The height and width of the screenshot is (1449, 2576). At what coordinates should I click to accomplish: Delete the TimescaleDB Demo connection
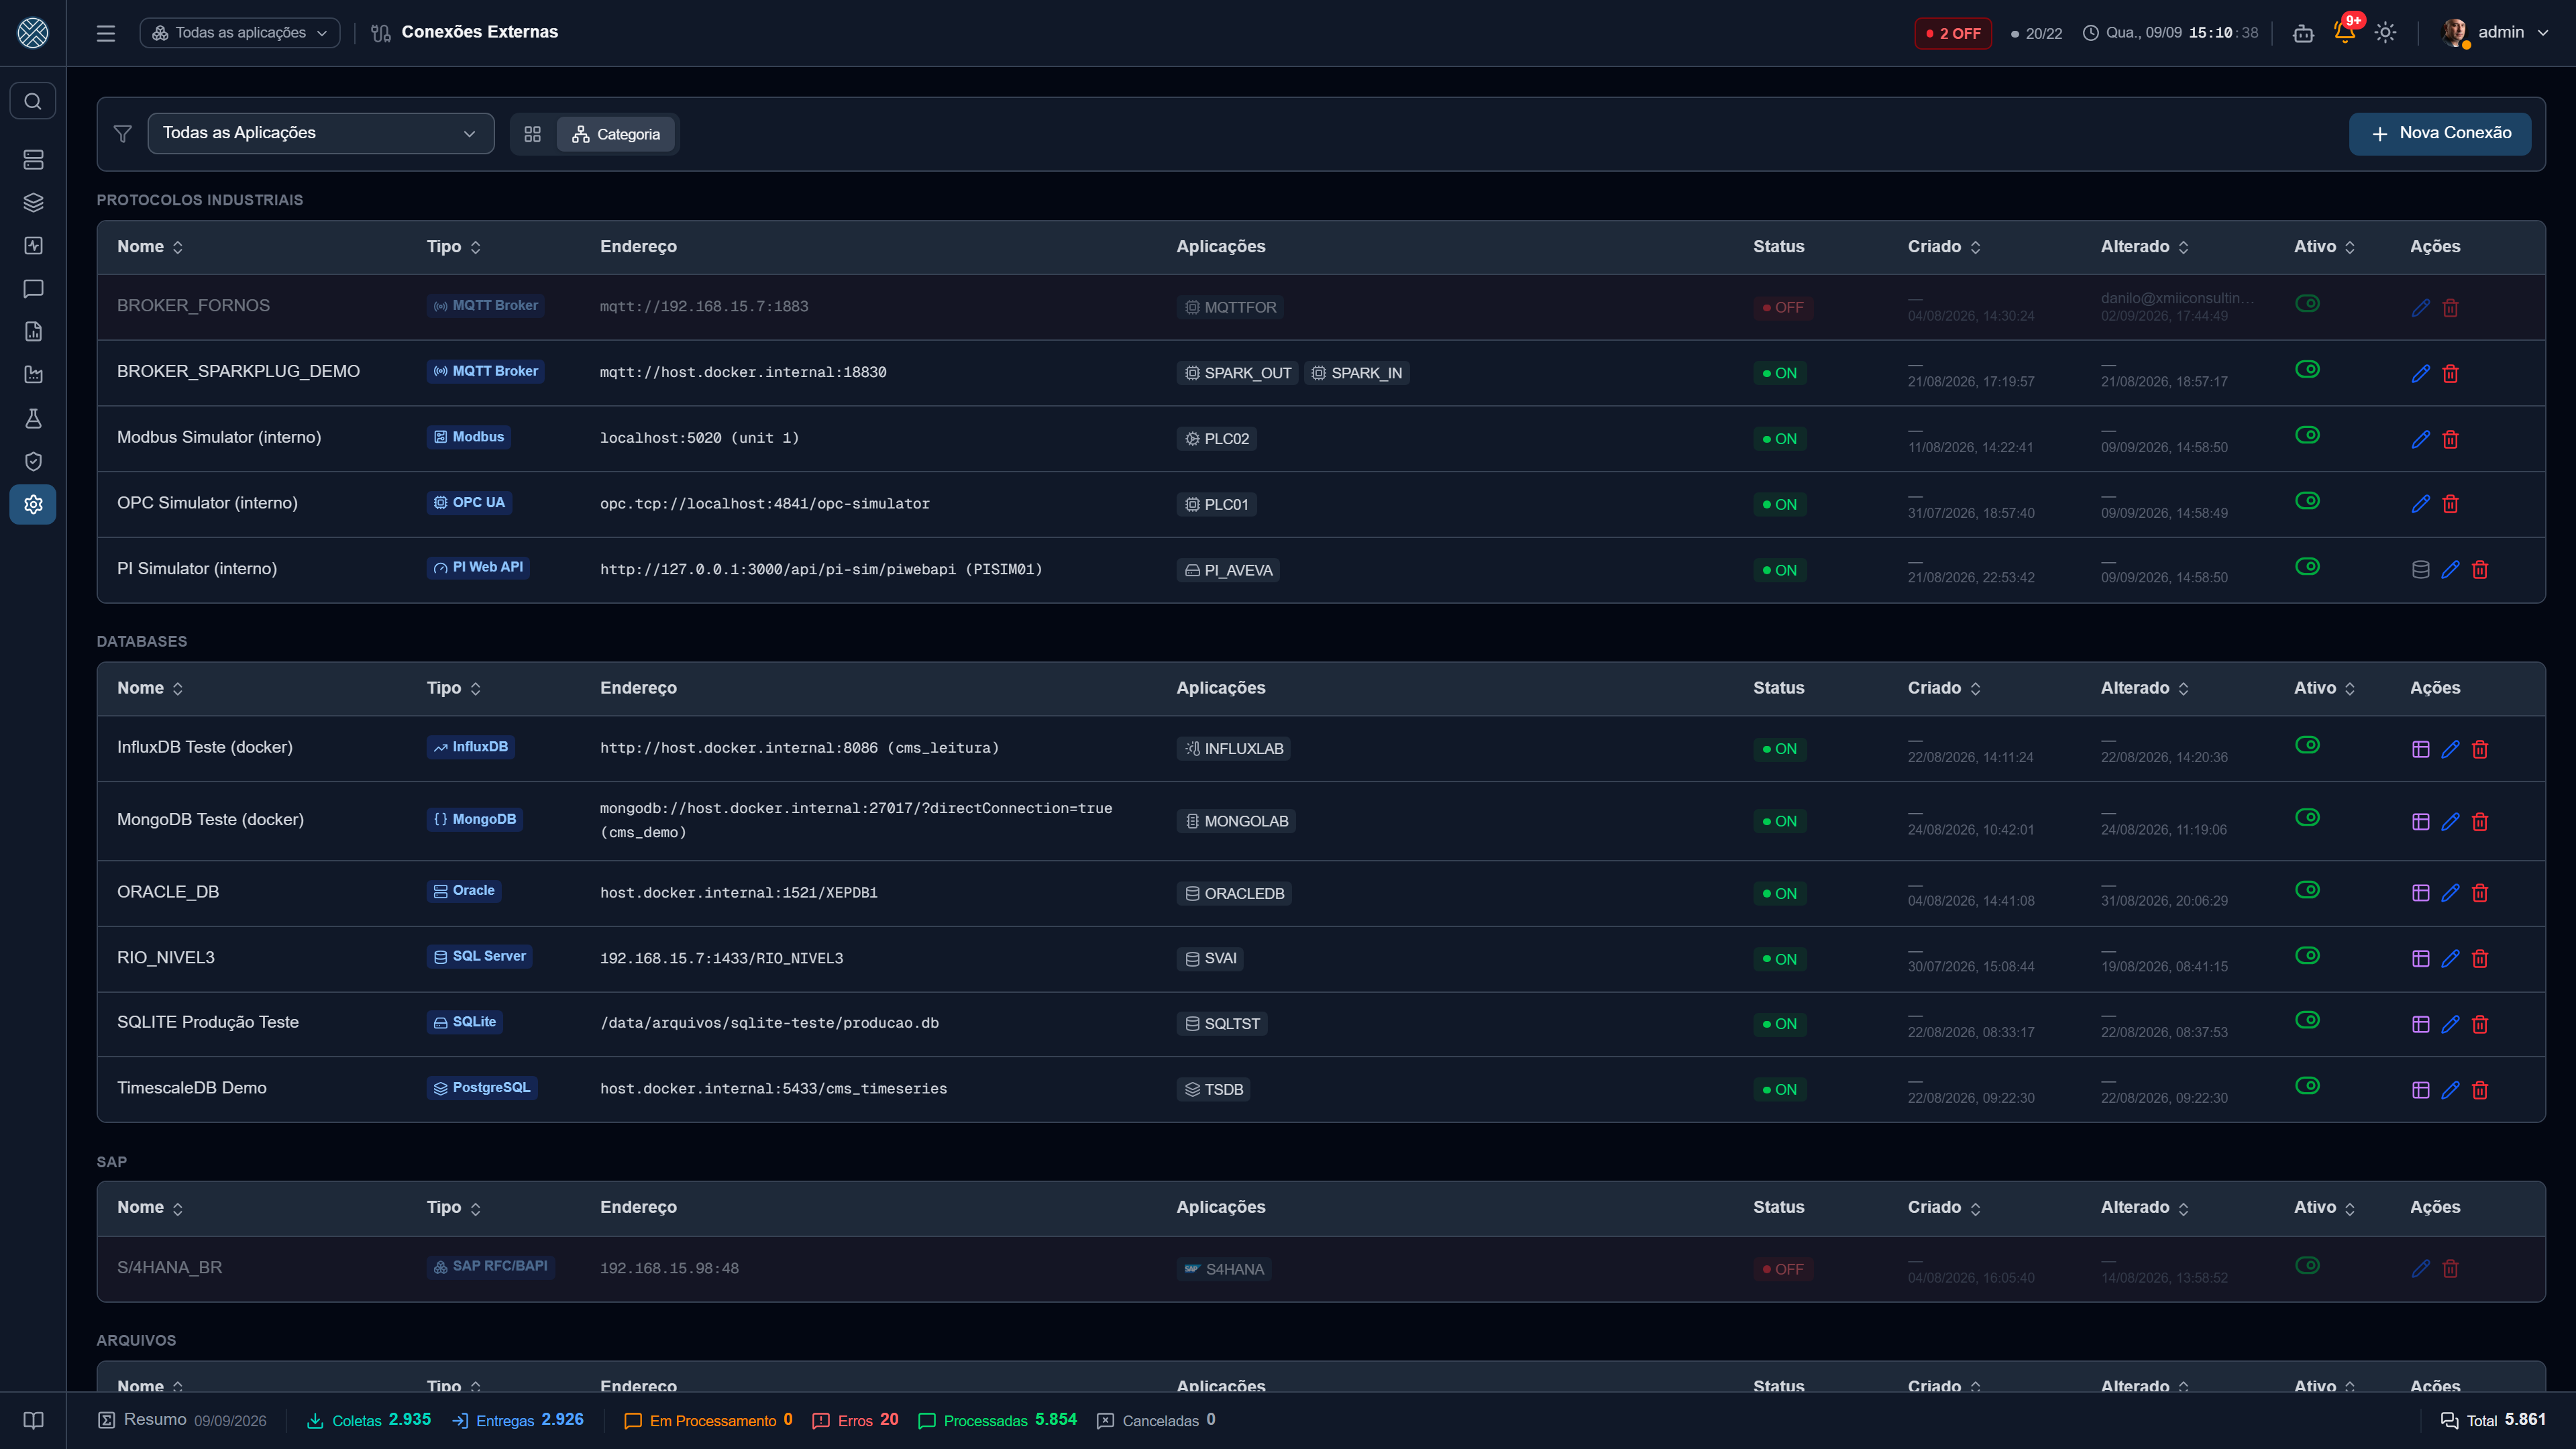pyautogui.click(x=2480, y=1090)
